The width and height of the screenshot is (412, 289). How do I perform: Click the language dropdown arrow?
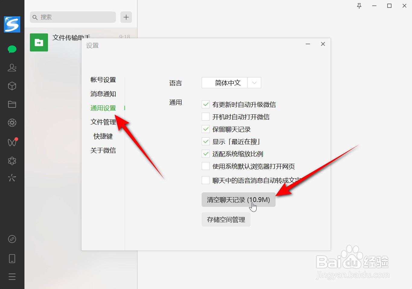click(254, 83)
